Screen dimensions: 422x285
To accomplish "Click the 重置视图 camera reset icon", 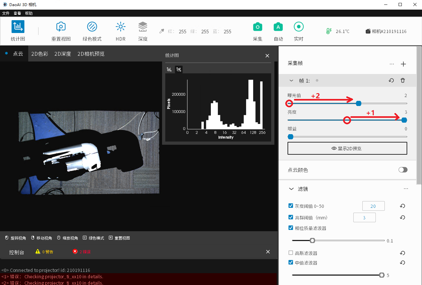I will coord(61,27).
